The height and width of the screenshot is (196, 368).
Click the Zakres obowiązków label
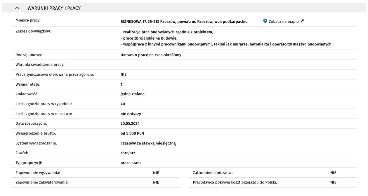tap(33, 31)
